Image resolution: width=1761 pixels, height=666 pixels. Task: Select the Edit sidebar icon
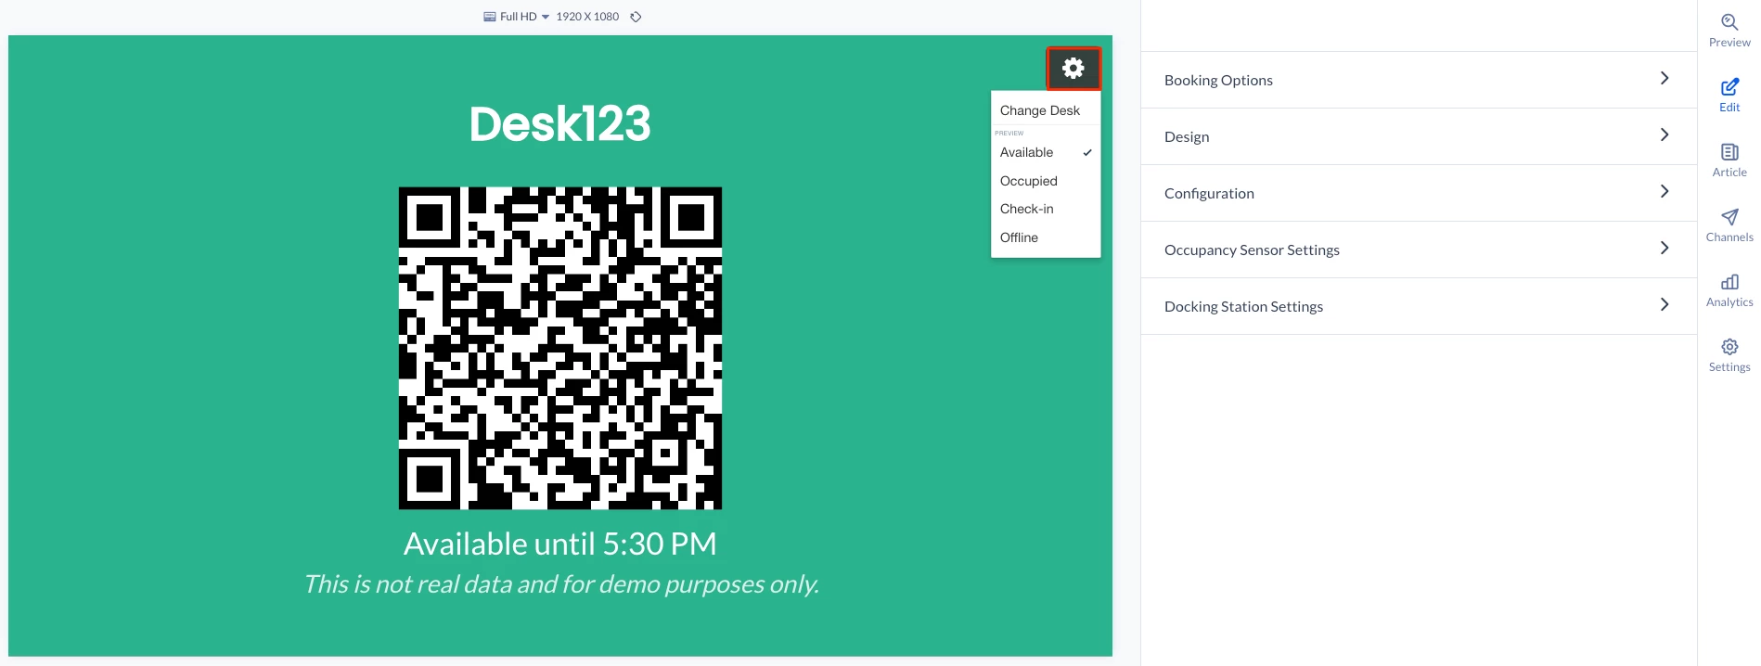coord(1729,96)
